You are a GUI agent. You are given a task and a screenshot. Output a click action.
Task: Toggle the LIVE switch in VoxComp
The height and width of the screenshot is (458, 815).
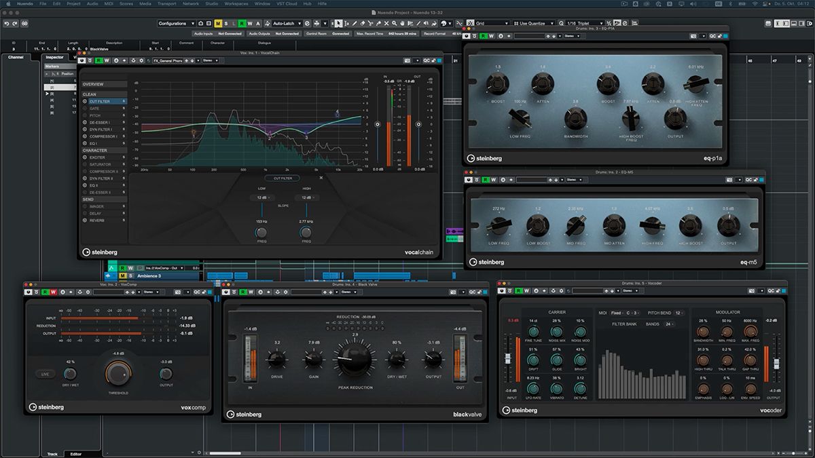[x=45, y=374]
